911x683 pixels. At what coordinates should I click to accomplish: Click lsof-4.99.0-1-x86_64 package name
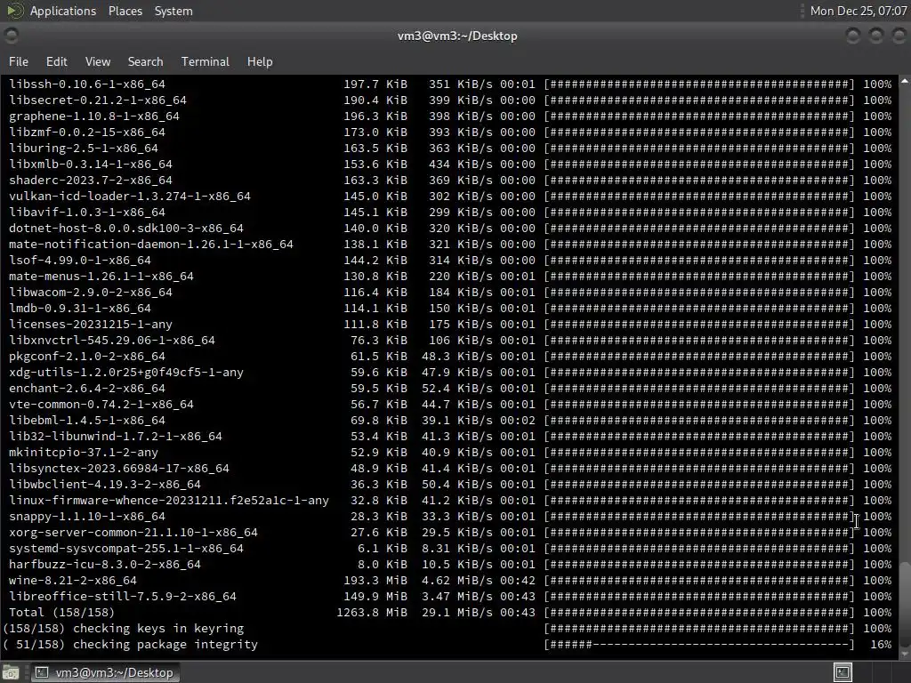pos(79,261)
